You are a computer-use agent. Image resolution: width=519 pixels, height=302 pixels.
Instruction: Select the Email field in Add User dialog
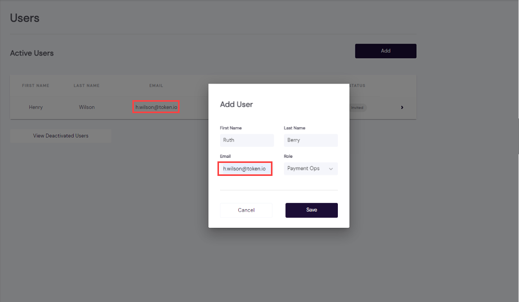(244, 169)
